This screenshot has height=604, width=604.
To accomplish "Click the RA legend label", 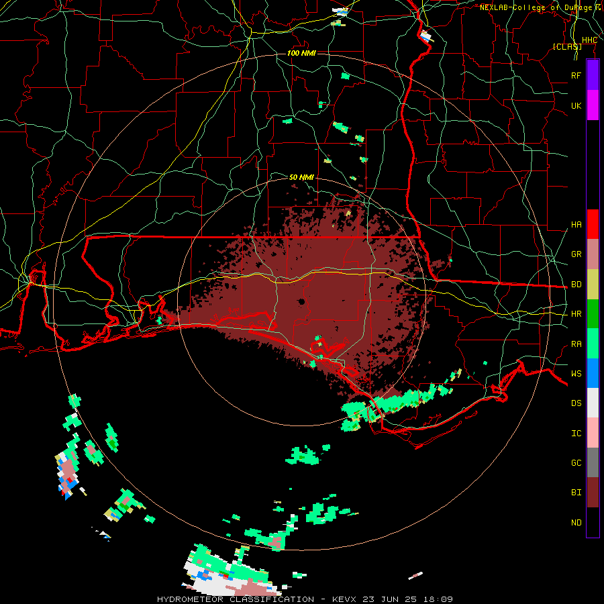I will (576, 344).
